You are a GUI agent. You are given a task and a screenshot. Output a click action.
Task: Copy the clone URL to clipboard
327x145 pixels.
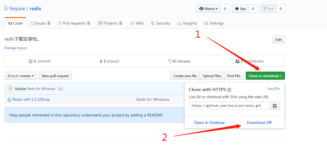tap(275, 106)
